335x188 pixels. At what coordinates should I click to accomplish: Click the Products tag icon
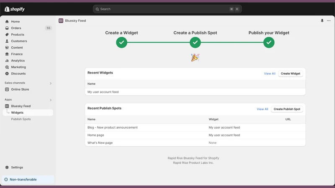(7, 35)
